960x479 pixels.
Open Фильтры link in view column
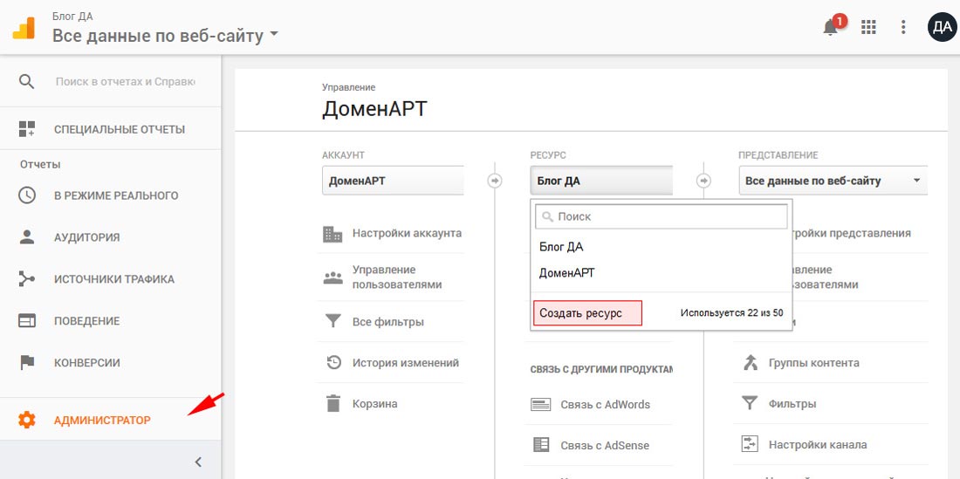(x=792, y=404)
